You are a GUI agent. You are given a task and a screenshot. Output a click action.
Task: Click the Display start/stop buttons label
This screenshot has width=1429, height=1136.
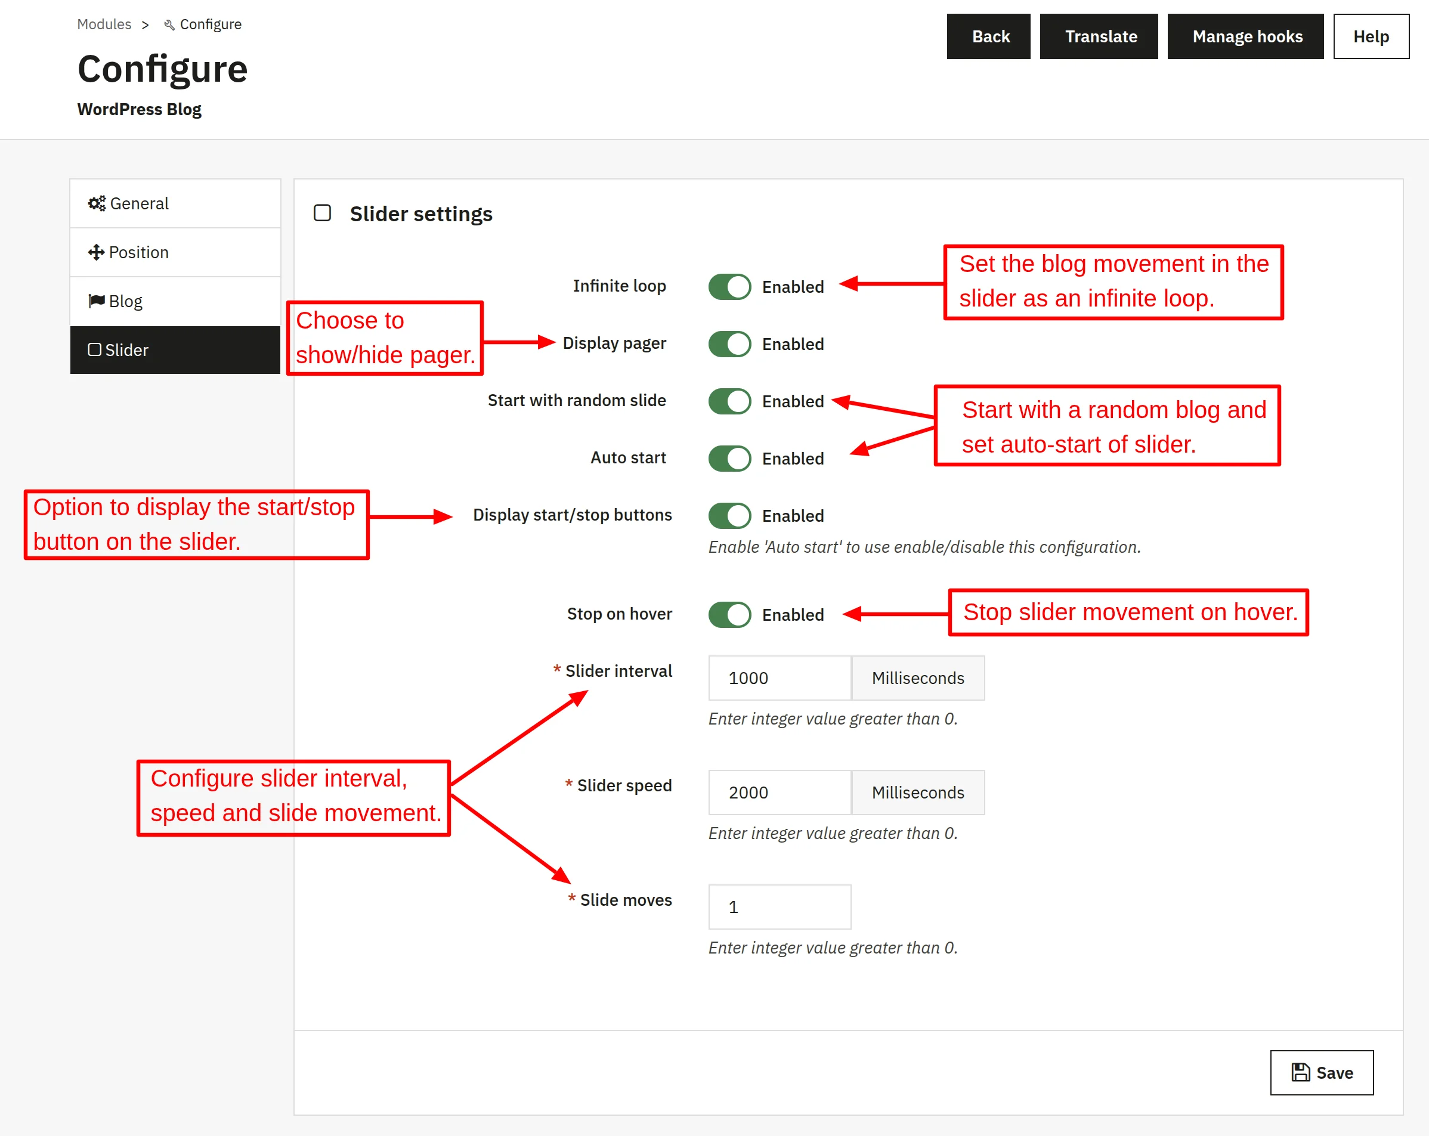tap(572, 515)
